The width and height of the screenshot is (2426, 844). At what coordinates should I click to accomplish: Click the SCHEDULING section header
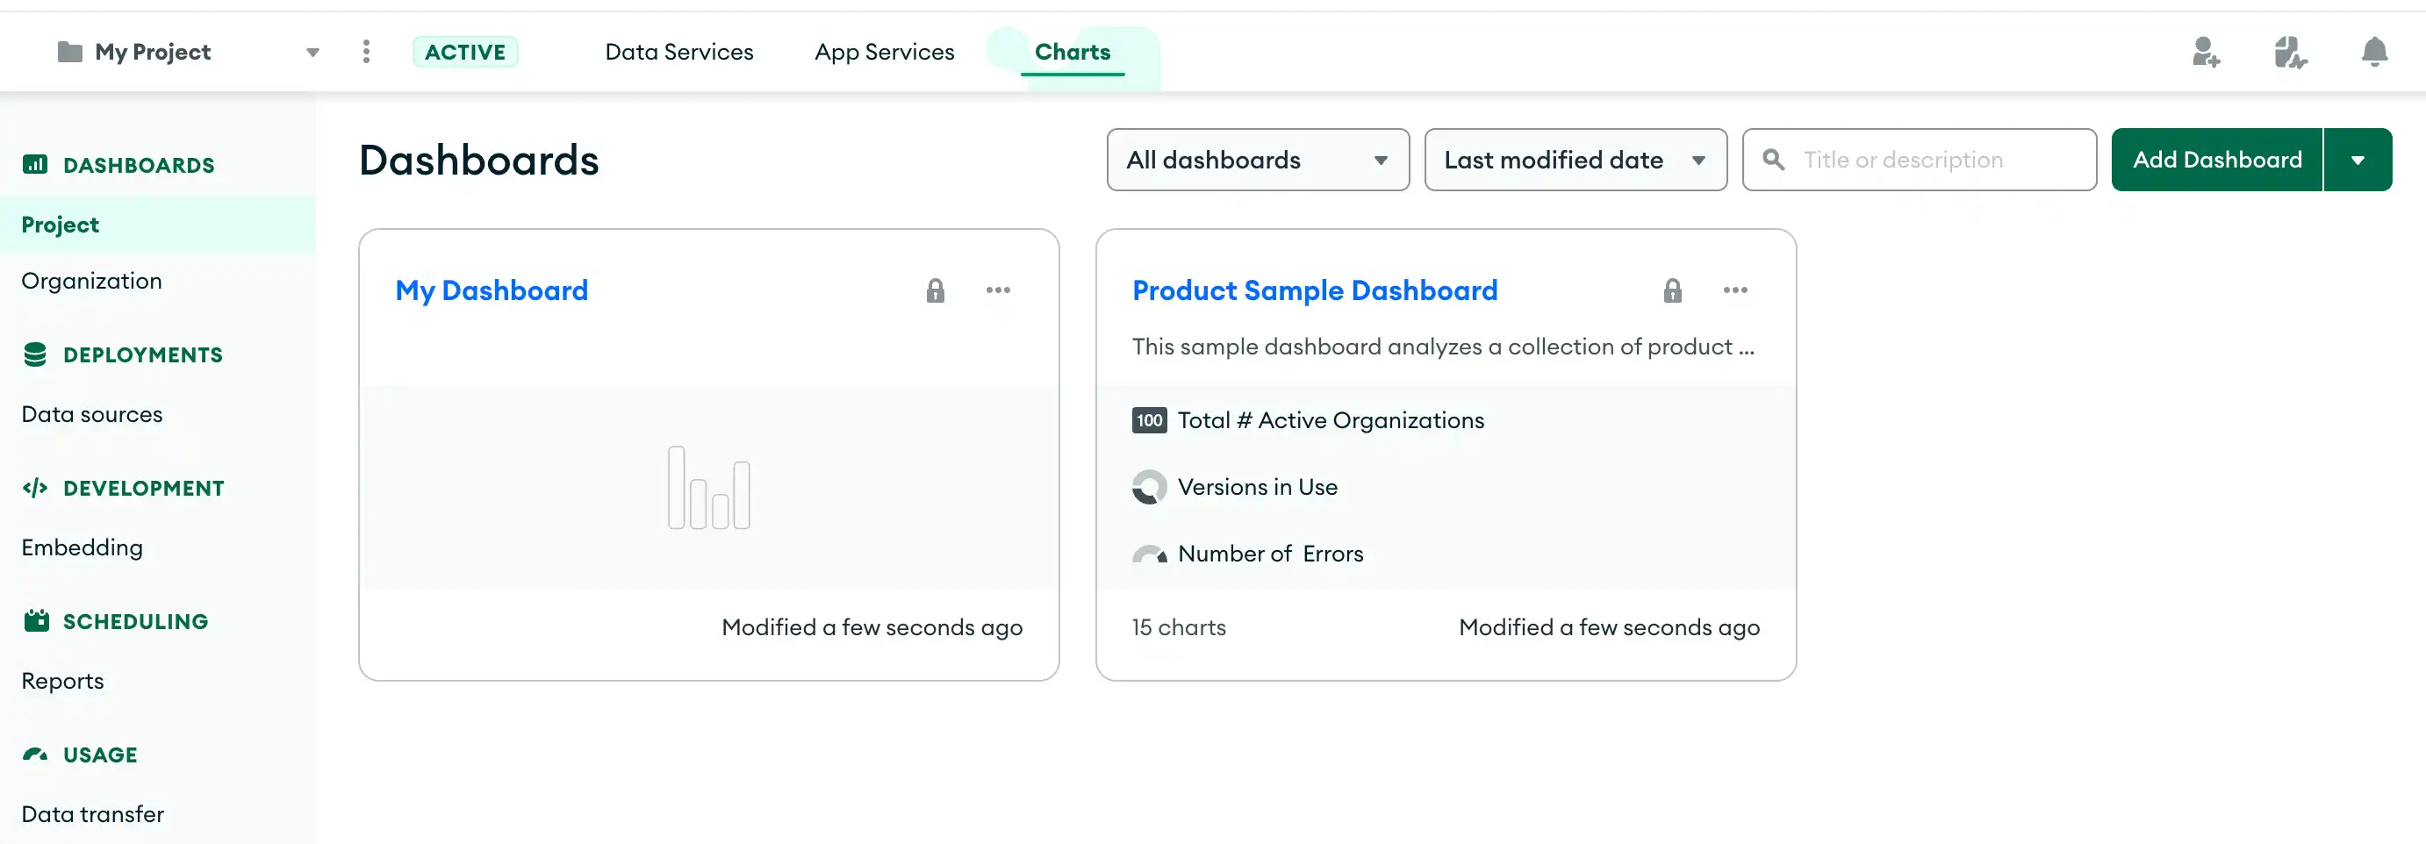136,622
